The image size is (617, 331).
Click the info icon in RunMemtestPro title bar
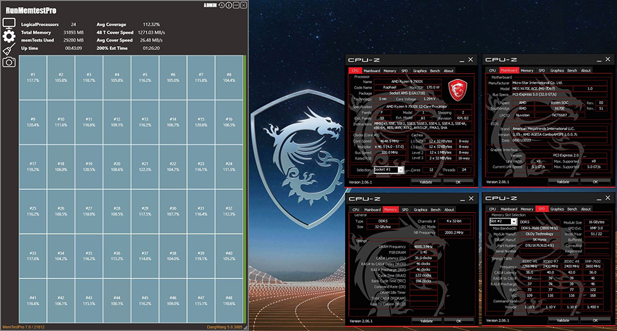coord(229,5)
